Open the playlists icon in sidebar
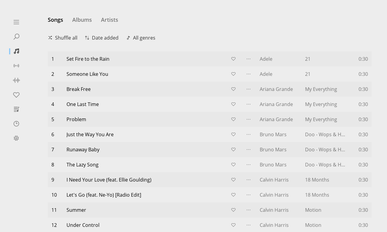The image size is (387, 232). coord(16,109)
